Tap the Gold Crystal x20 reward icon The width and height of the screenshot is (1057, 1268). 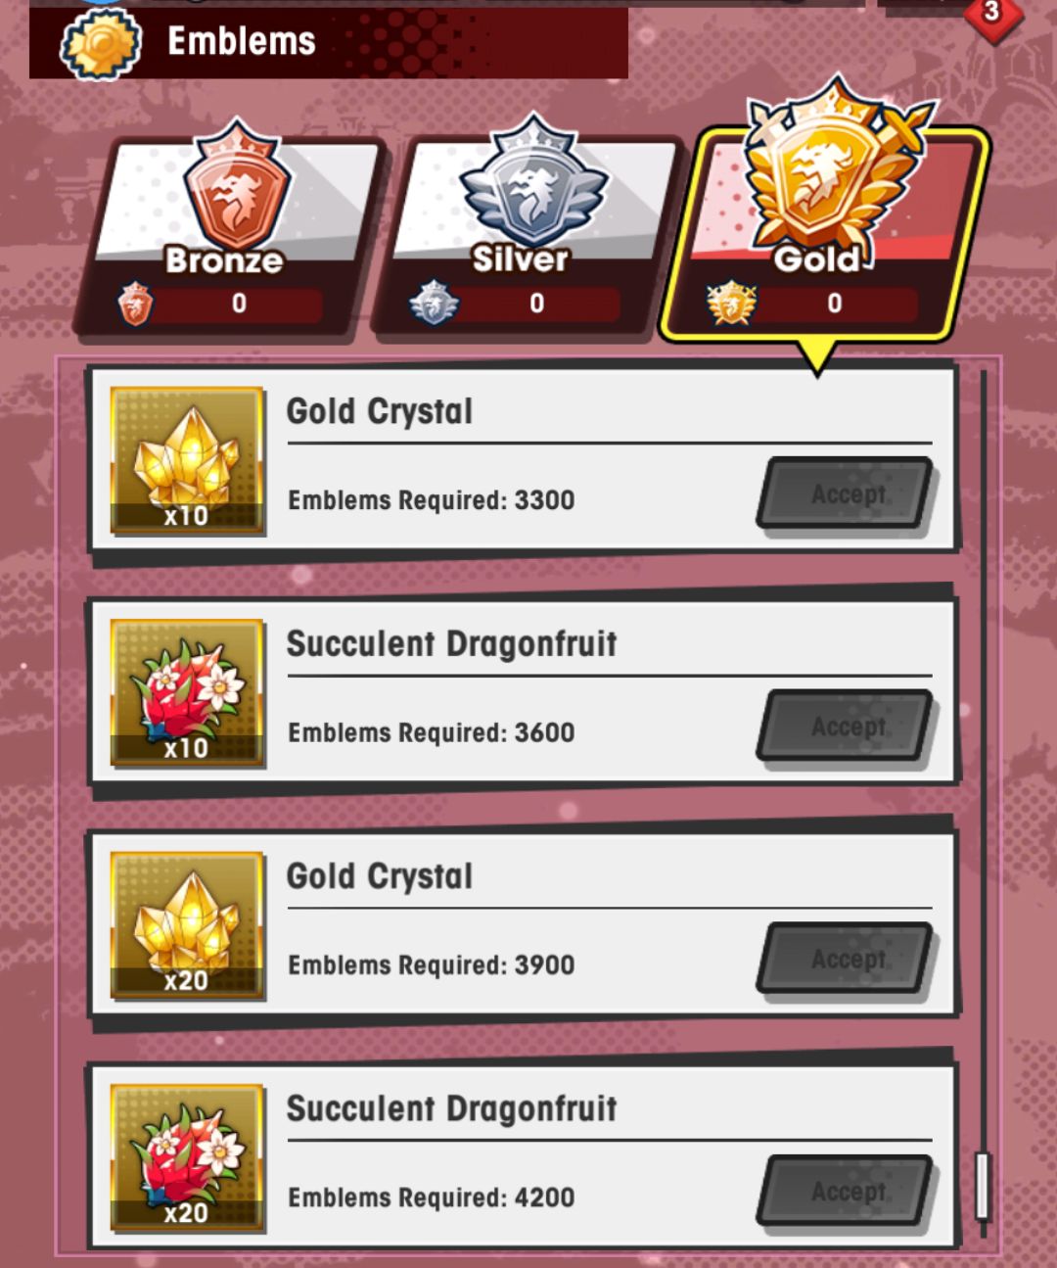pos(187,925)
